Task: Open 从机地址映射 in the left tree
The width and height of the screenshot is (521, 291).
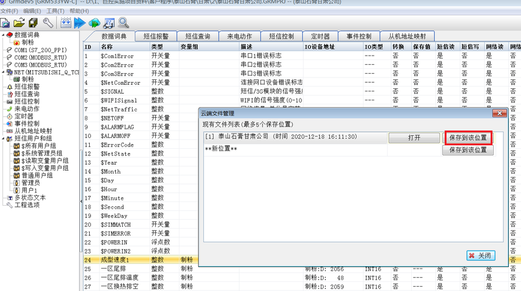Action: pos(33,131)
